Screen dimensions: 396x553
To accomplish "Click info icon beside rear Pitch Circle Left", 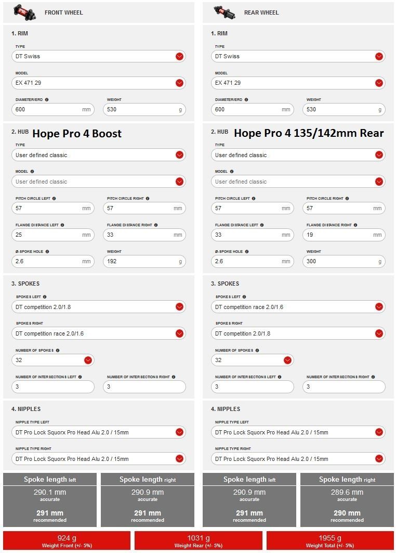I will [254, 198].
